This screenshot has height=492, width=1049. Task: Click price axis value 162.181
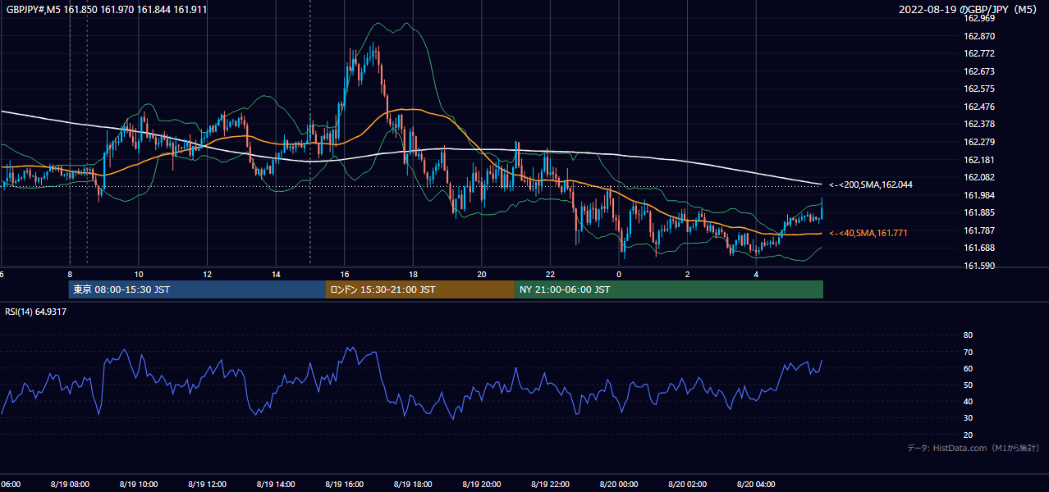click(979, 160)
